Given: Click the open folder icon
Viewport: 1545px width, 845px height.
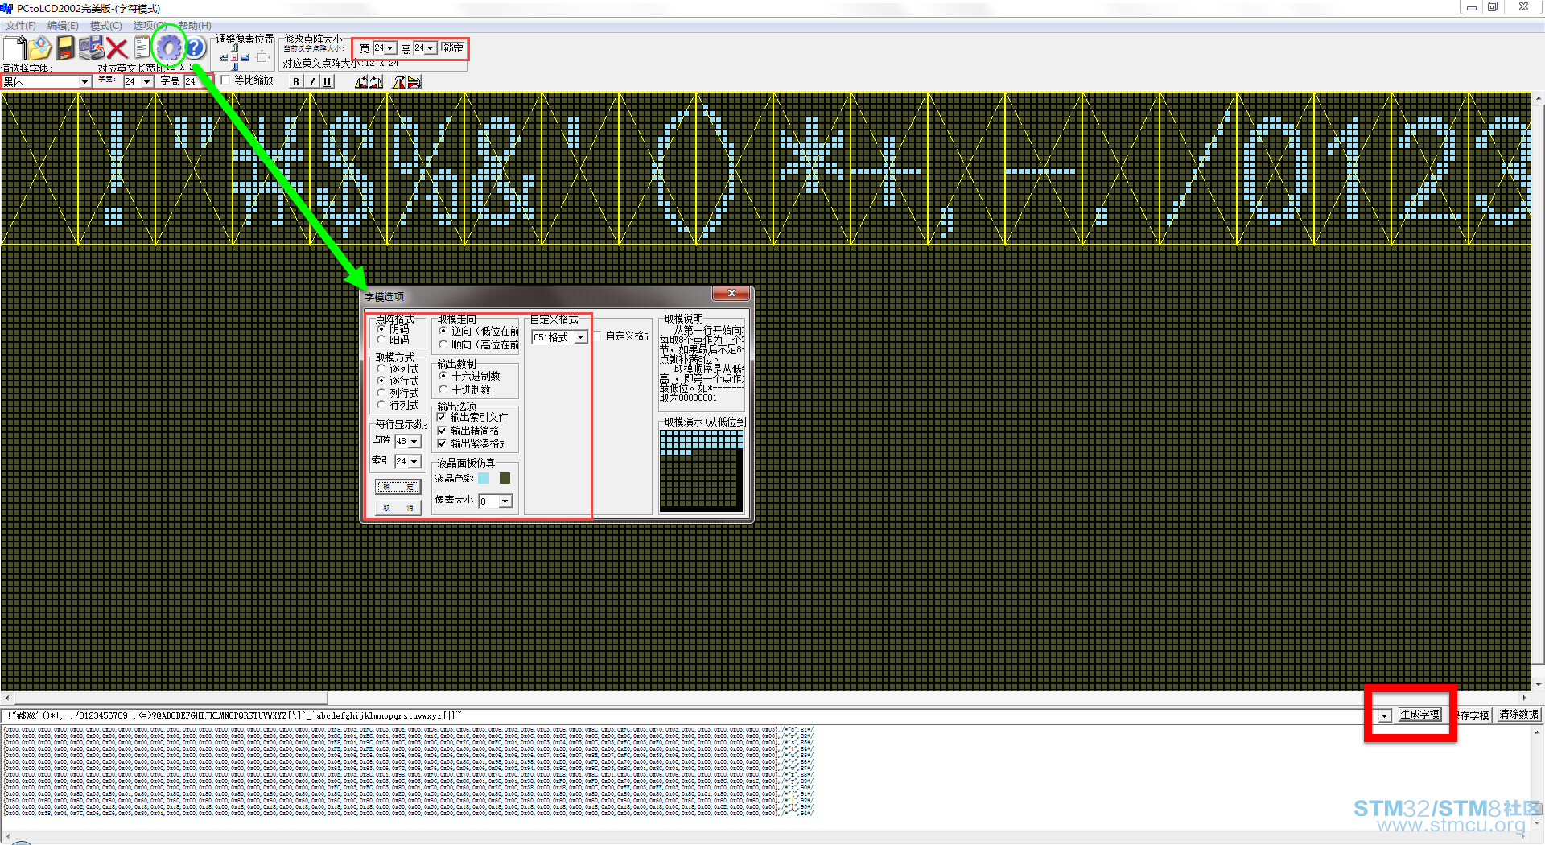Looking at the screenshot, I should click(x=39, y=48).
